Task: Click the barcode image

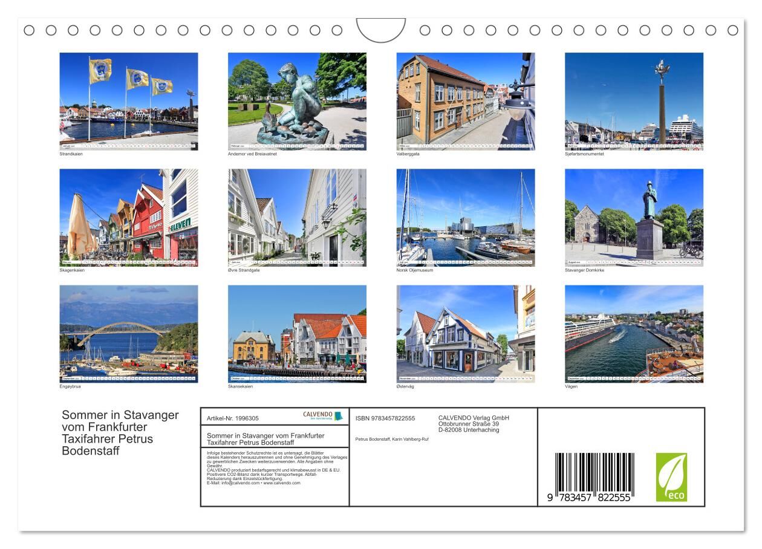Action: point(592,478)
